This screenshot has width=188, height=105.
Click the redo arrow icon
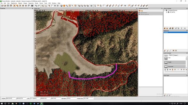point(39,6)
